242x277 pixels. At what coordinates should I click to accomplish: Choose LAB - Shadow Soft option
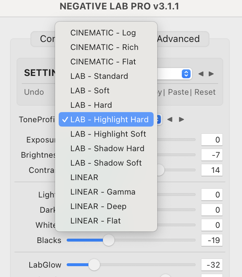[106, 163]
